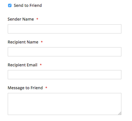Toggle the blue checkmark box
The width and height of the screenshot is (132, 121).
click(x=10, y=5)
